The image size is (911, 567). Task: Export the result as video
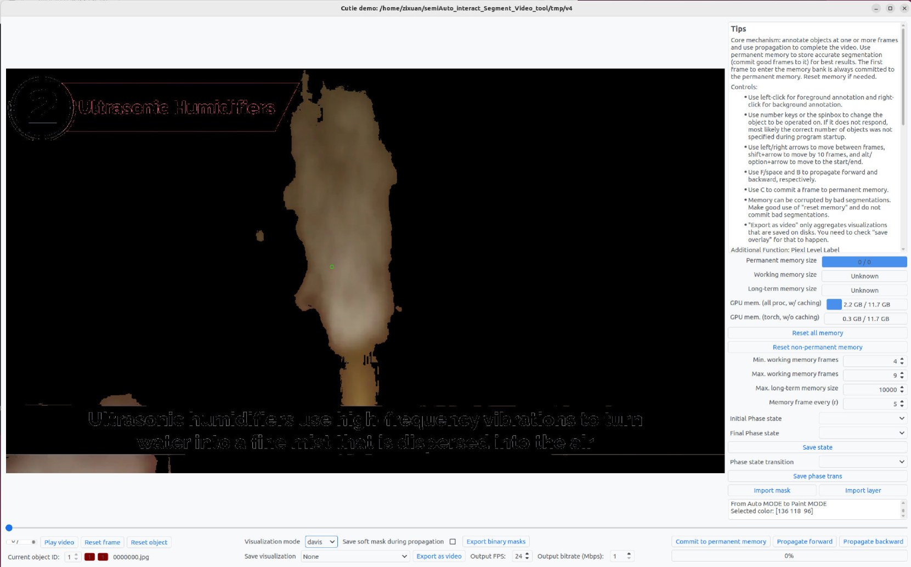[439, 556]
